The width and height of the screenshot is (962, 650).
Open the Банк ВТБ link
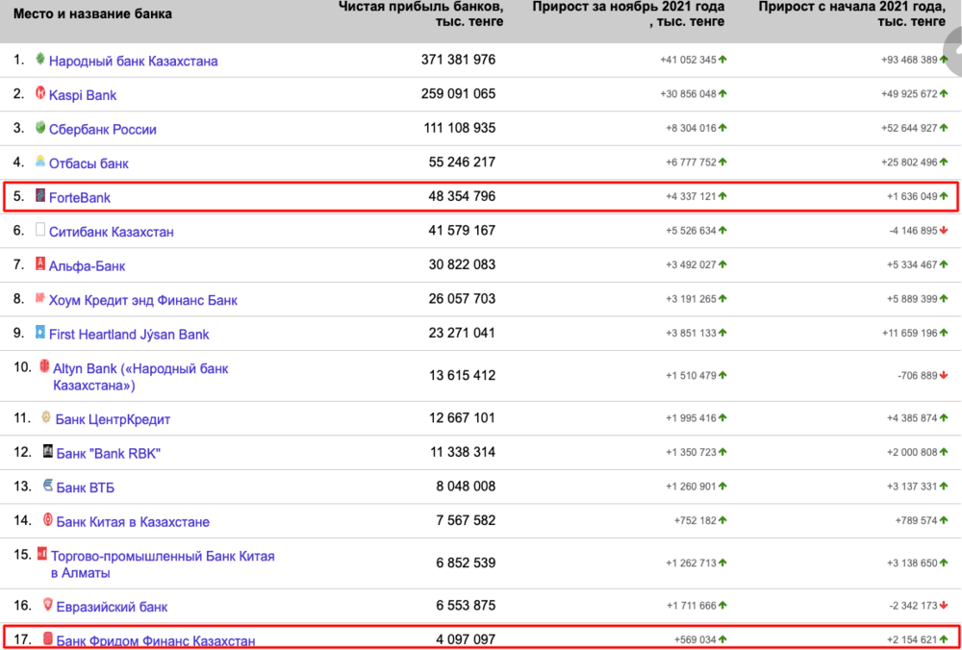point(86,488)
